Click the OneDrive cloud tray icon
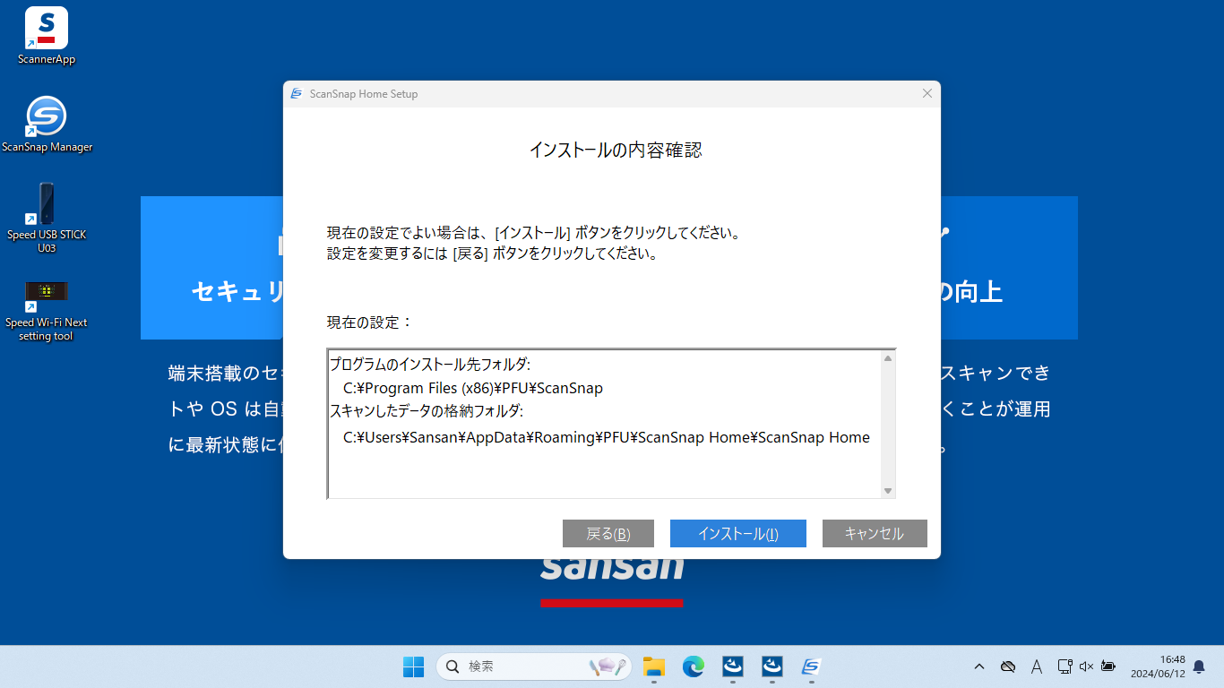Viewport: 1224px width, 688px height. [1008, 666]
